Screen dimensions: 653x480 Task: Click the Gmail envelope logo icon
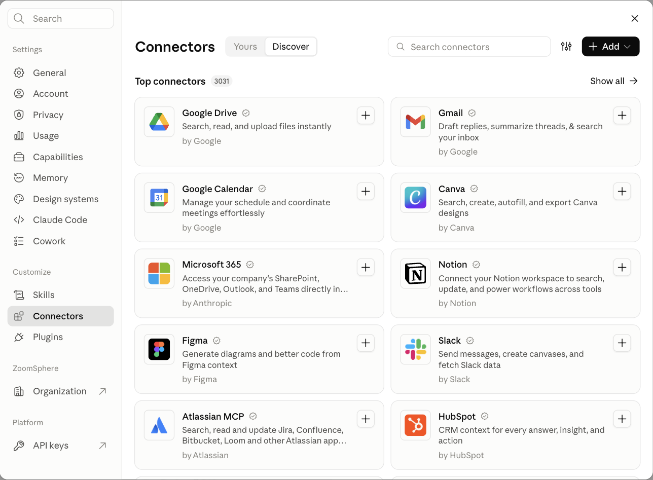click(x=415, y=122)
